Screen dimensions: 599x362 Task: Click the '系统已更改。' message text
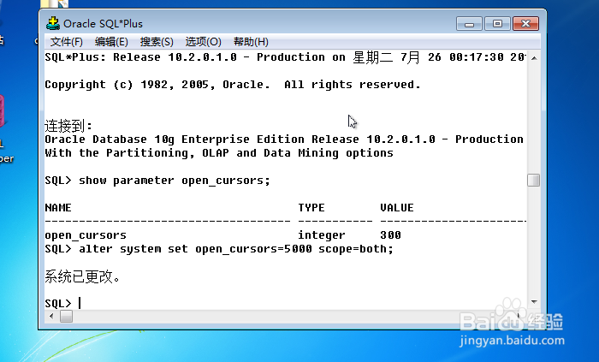coord(82,276)
